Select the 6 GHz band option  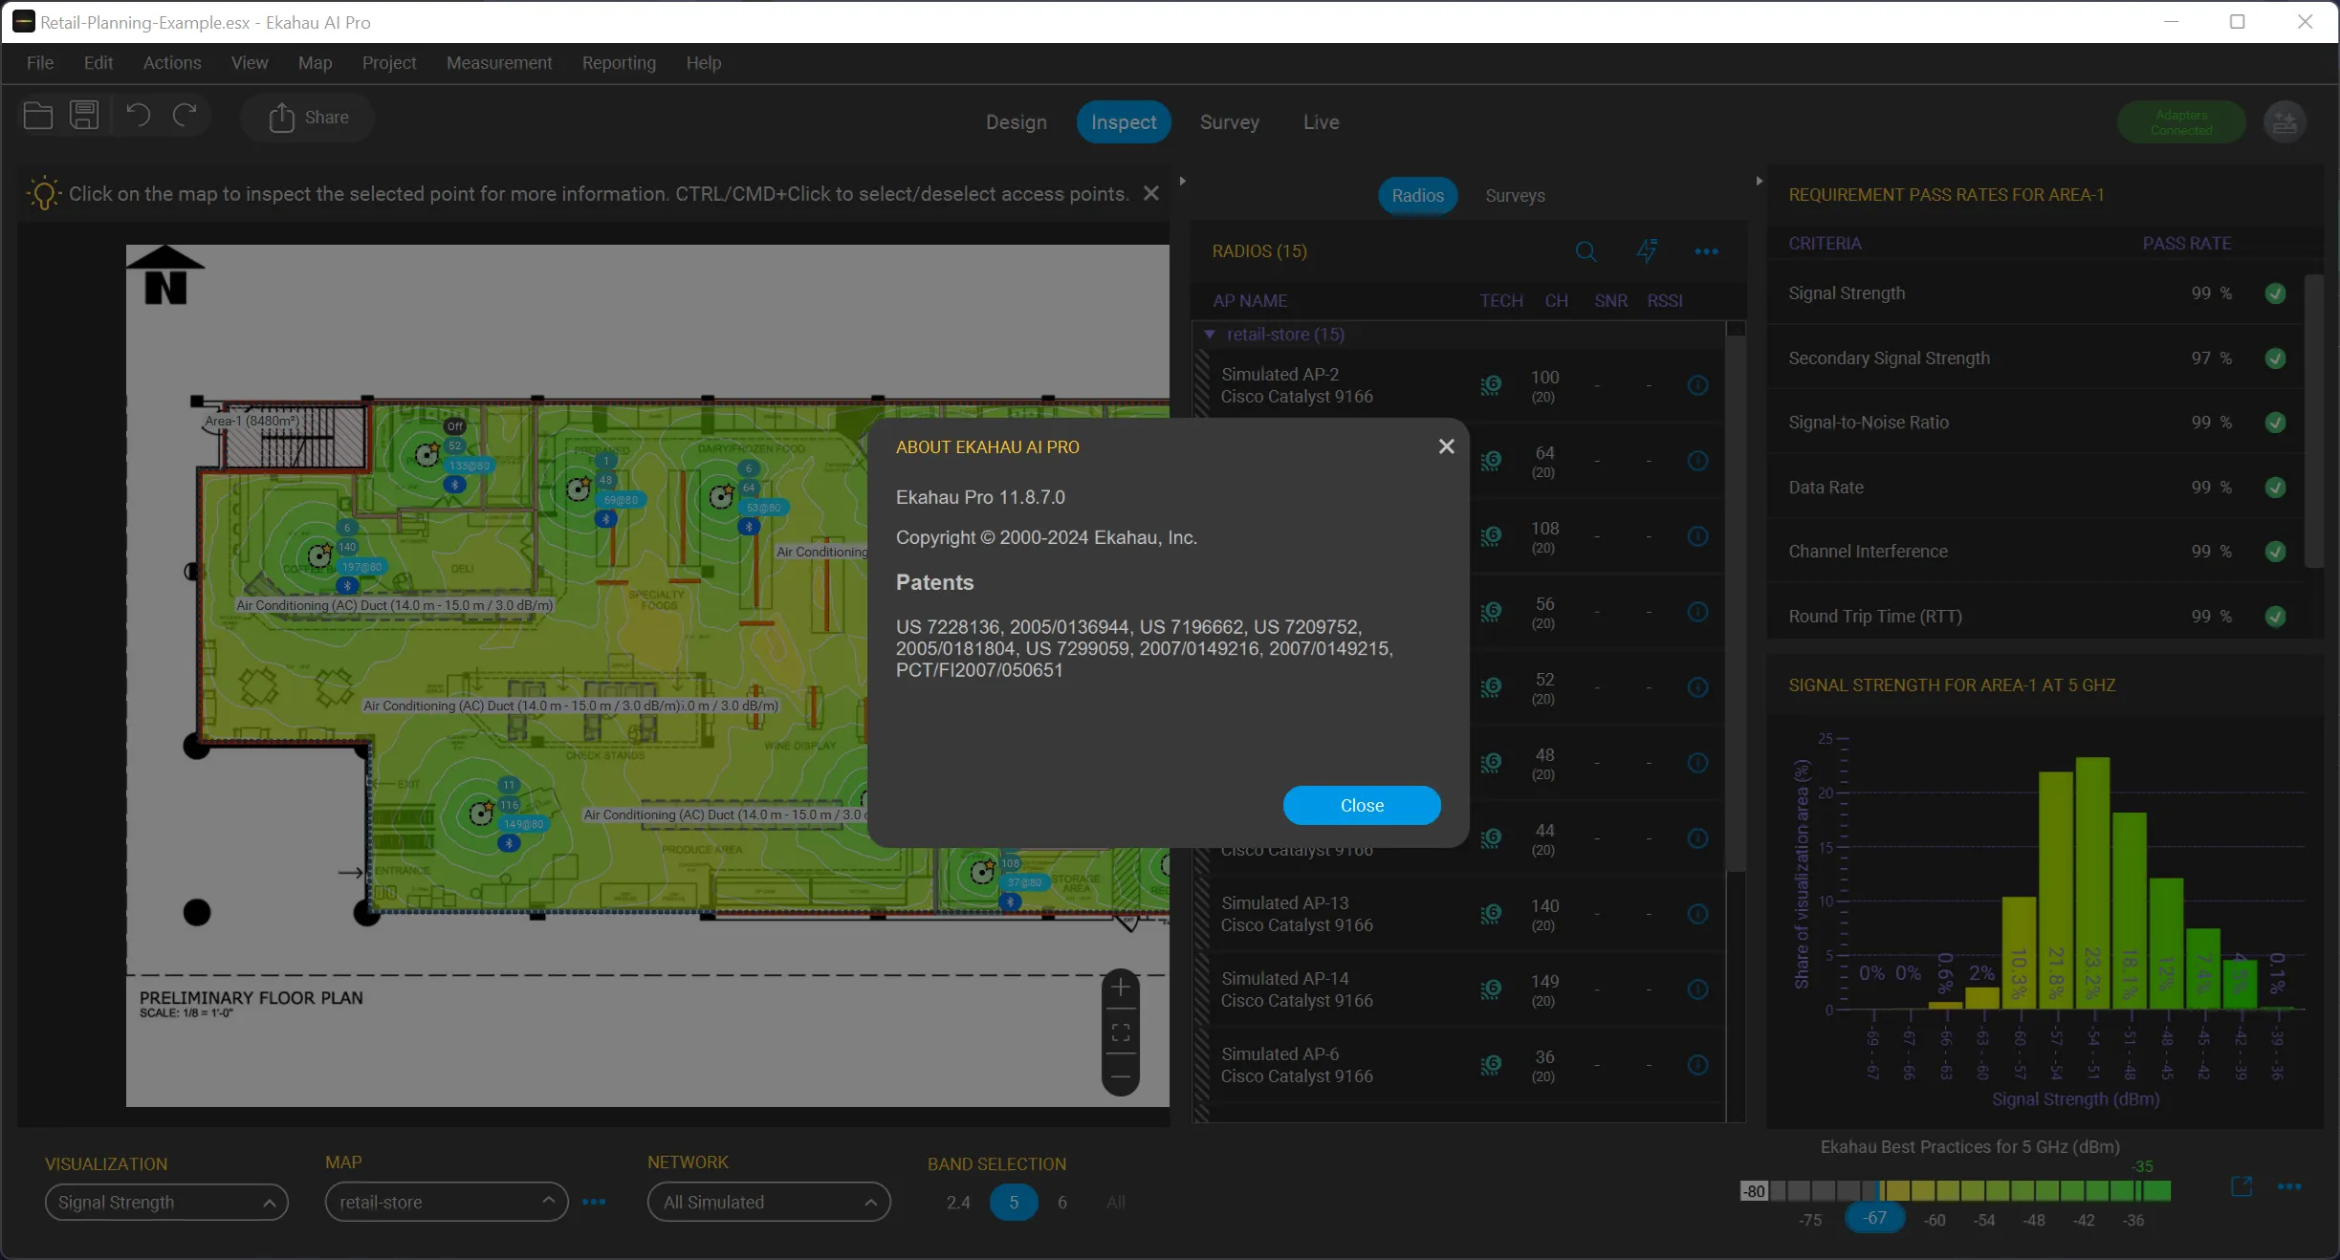pyautogui.click(x=1062, y=1203)
